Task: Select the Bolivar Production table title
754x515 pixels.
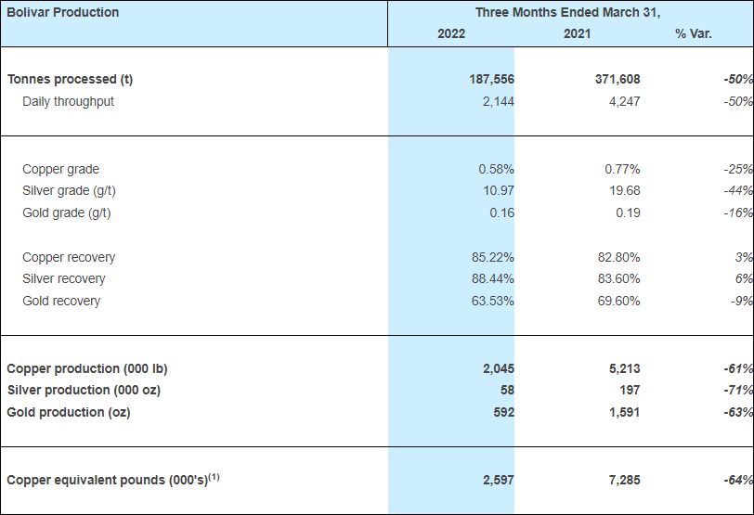Action: [63, 12]
